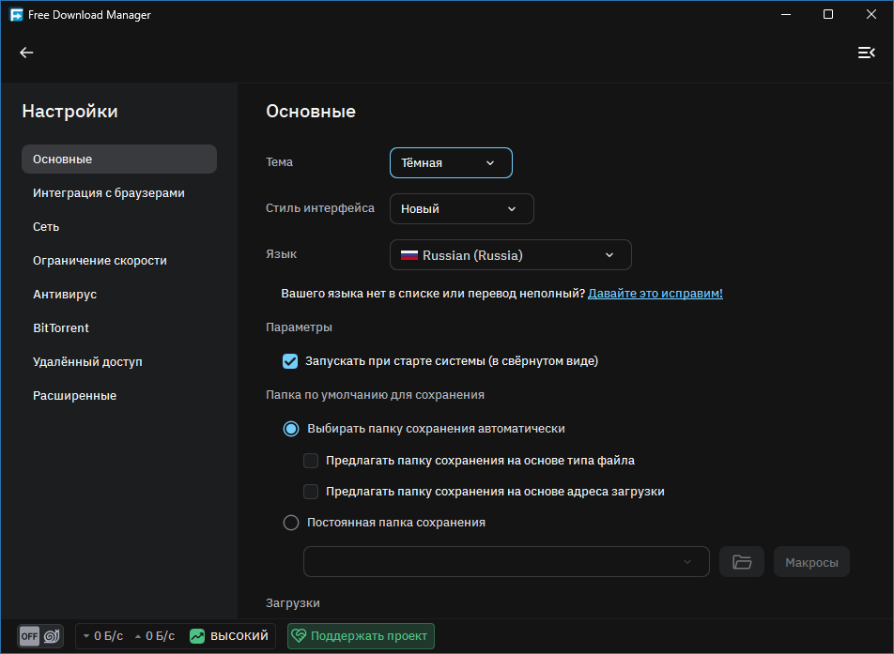Enable Предлагать папку на основе адреса загрузки
Viewport: 894px width, 654px height.
point(311,492)
